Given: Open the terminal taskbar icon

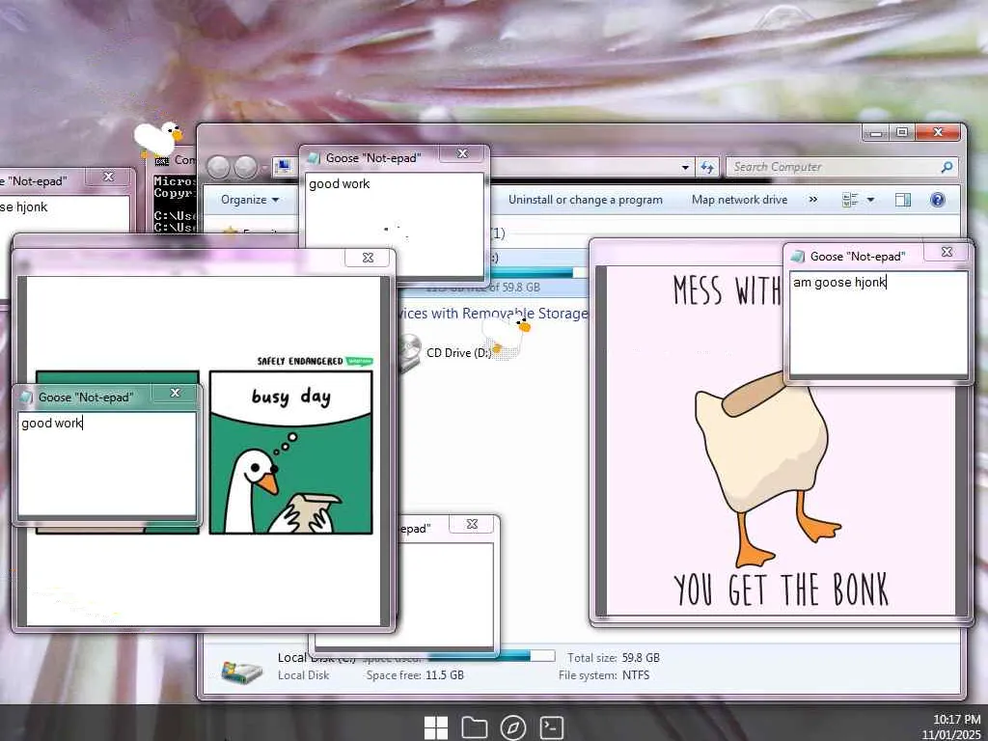Looking at the screenshot, I should click(x=551, y=727).
